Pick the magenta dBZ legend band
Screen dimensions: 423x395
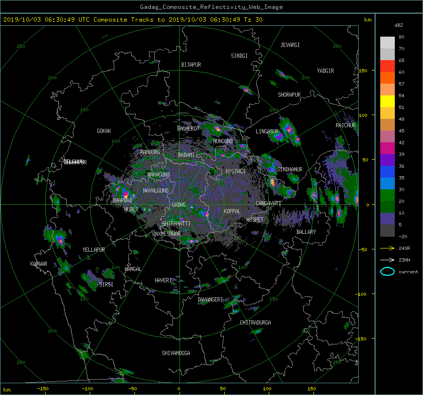click(x=387, y=148)
